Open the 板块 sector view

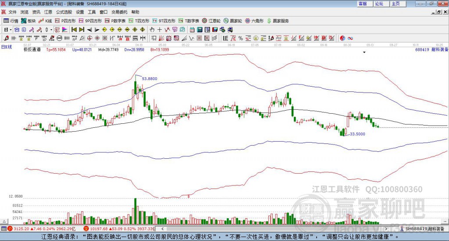(x=28, y=21)
